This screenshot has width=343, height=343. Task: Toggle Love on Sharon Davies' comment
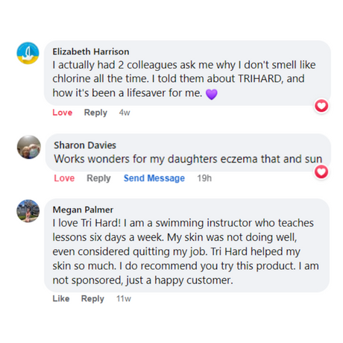pos(64,178)
